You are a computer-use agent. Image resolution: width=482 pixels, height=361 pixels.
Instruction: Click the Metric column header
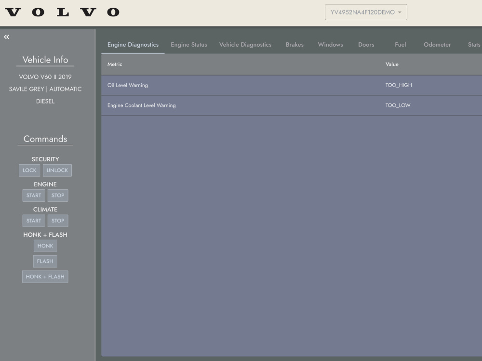115,64
